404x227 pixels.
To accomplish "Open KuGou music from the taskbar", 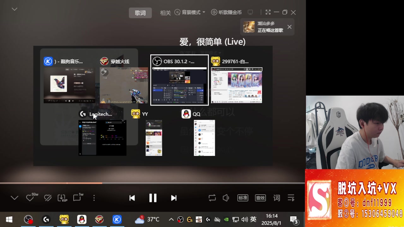I will click(x=117, y=219).
